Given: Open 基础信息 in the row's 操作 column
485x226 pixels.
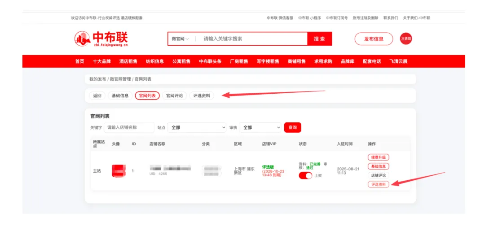Looking at the screenshot, I should click(x=378, y=166).
